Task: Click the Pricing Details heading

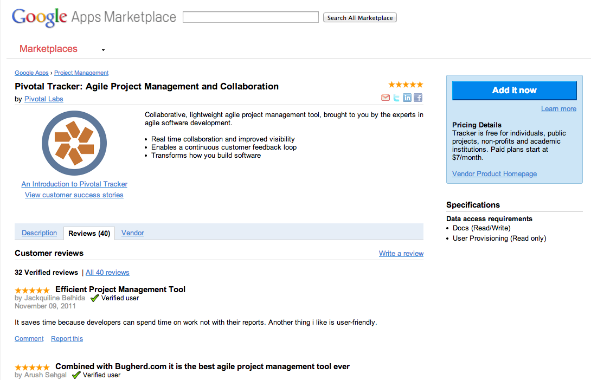Action: coord(477,125)
